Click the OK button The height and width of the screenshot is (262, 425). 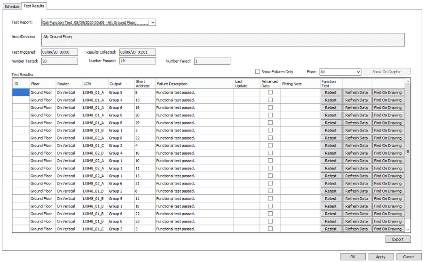[x=353, y=256]
